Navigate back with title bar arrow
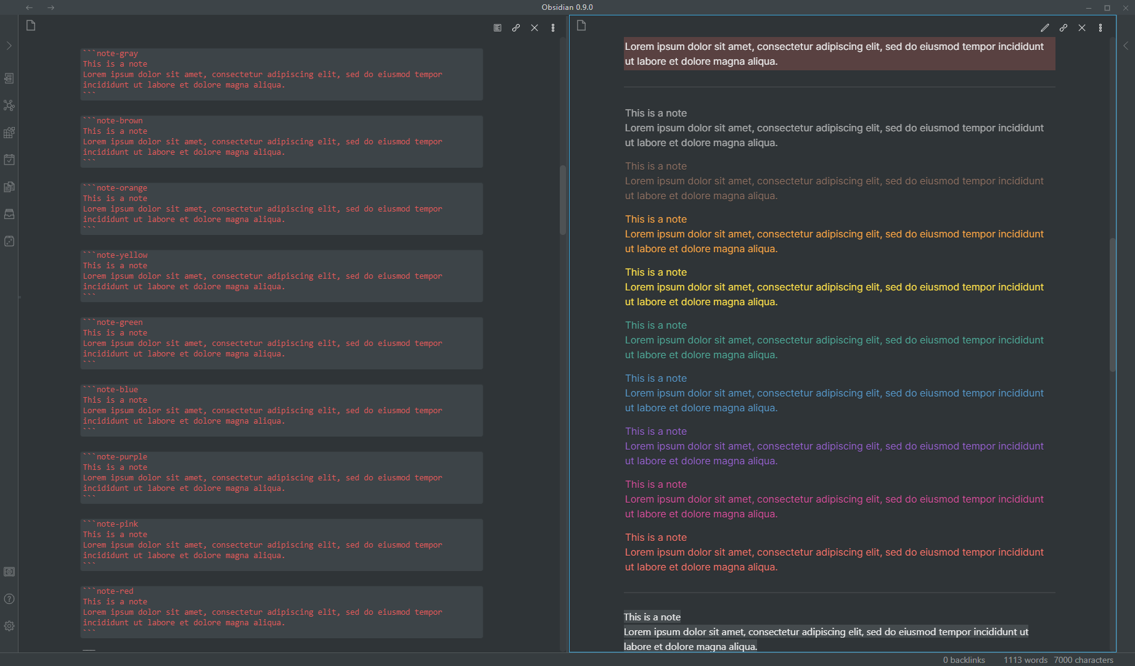1135x666 pixels. [29, 7]
